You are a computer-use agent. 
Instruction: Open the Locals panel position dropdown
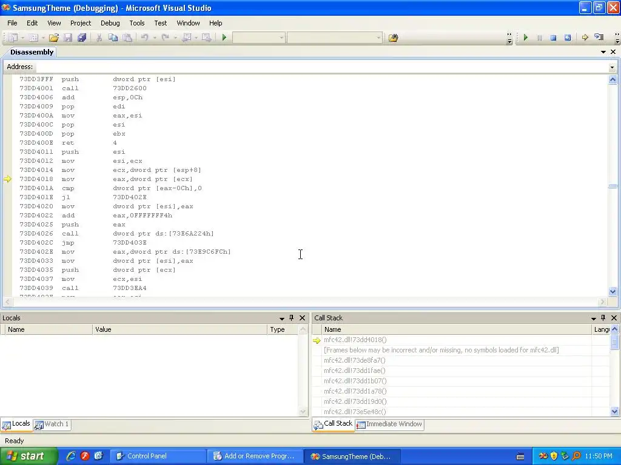tap(281, 318)
